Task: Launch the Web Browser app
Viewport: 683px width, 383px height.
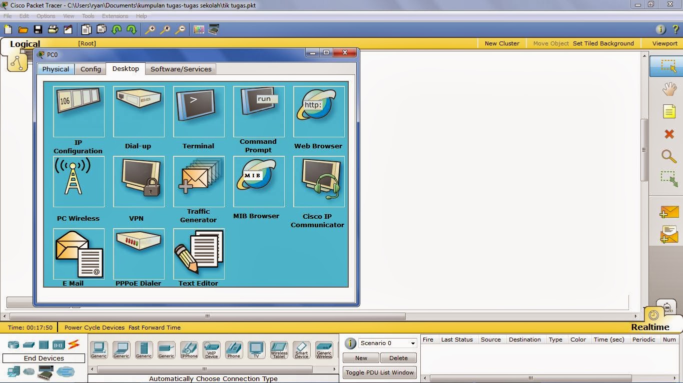Action: (x=319, y=111)
